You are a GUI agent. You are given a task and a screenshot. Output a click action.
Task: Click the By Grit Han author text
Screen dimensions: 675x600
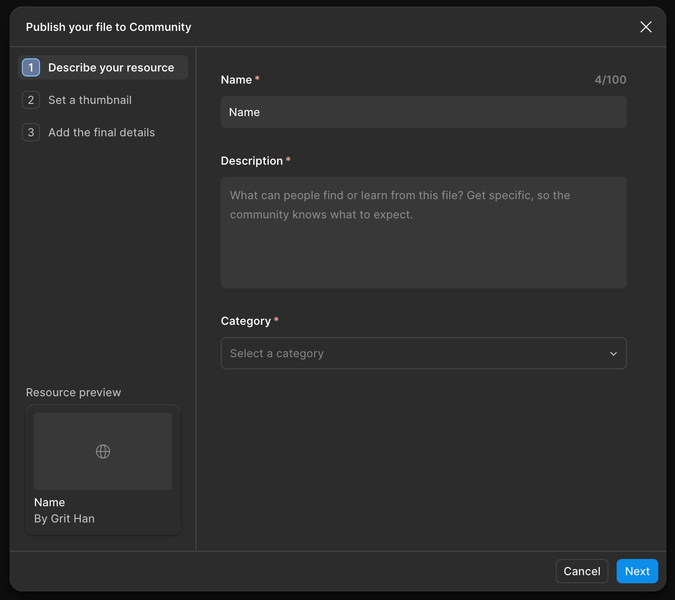pos(64,518)
